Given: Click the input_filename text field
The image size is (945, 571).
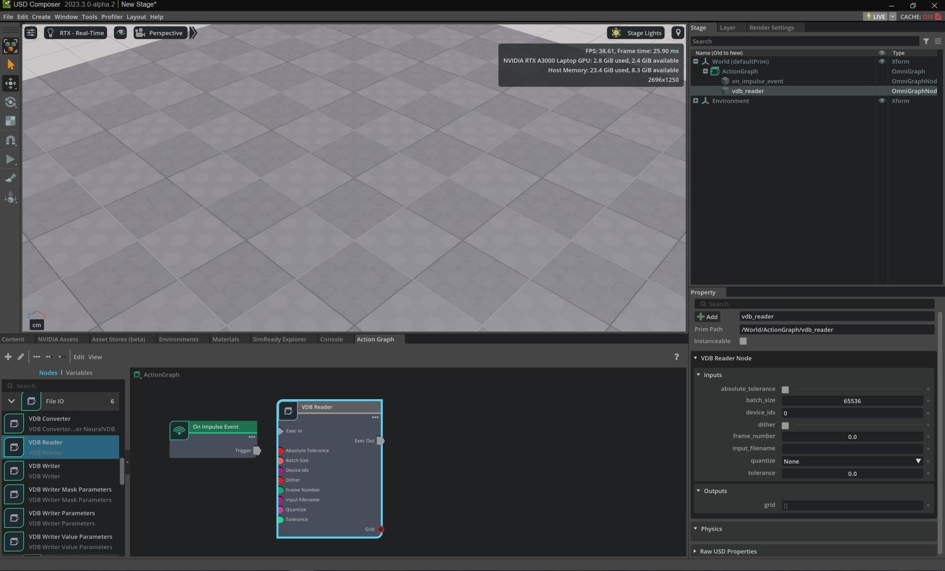Looking at the screenshot, I should click(852, 449).
